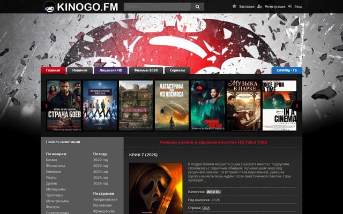This screenshot has height=214, width=343.
Task: Filter by 2022 год
Action: click(100, 160)
